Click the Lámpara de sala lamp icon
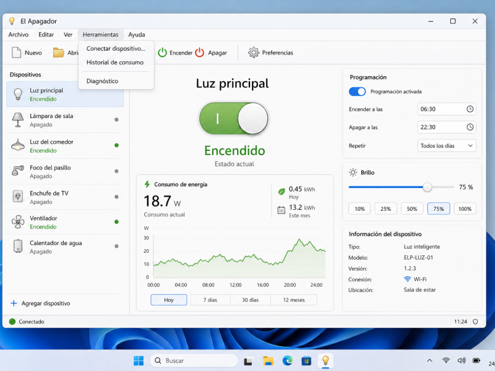The width and height of the screenshot is (495, 371). pyautogui.click(x=18, y=120)
